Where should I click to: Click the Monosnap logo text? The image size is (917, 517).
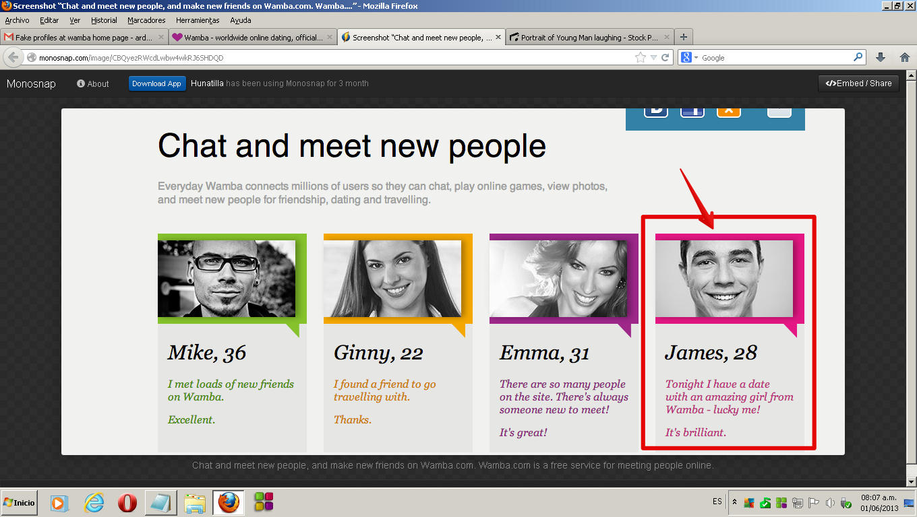31,83
